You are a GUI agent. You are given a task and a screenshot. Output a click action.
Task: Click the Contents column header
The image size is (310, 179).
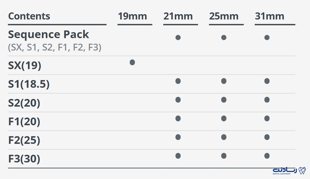click(29, 16)
